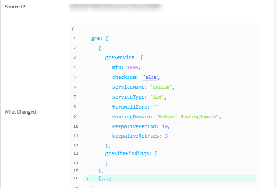Select the What Changed label

point(20,112)
